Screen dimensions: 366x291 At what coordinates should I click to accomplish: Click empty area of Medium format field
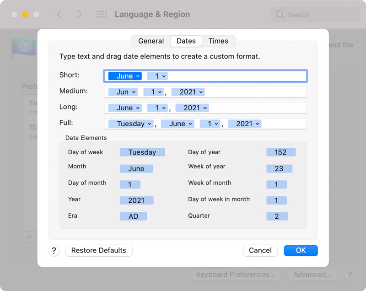(x=256, y=92)
